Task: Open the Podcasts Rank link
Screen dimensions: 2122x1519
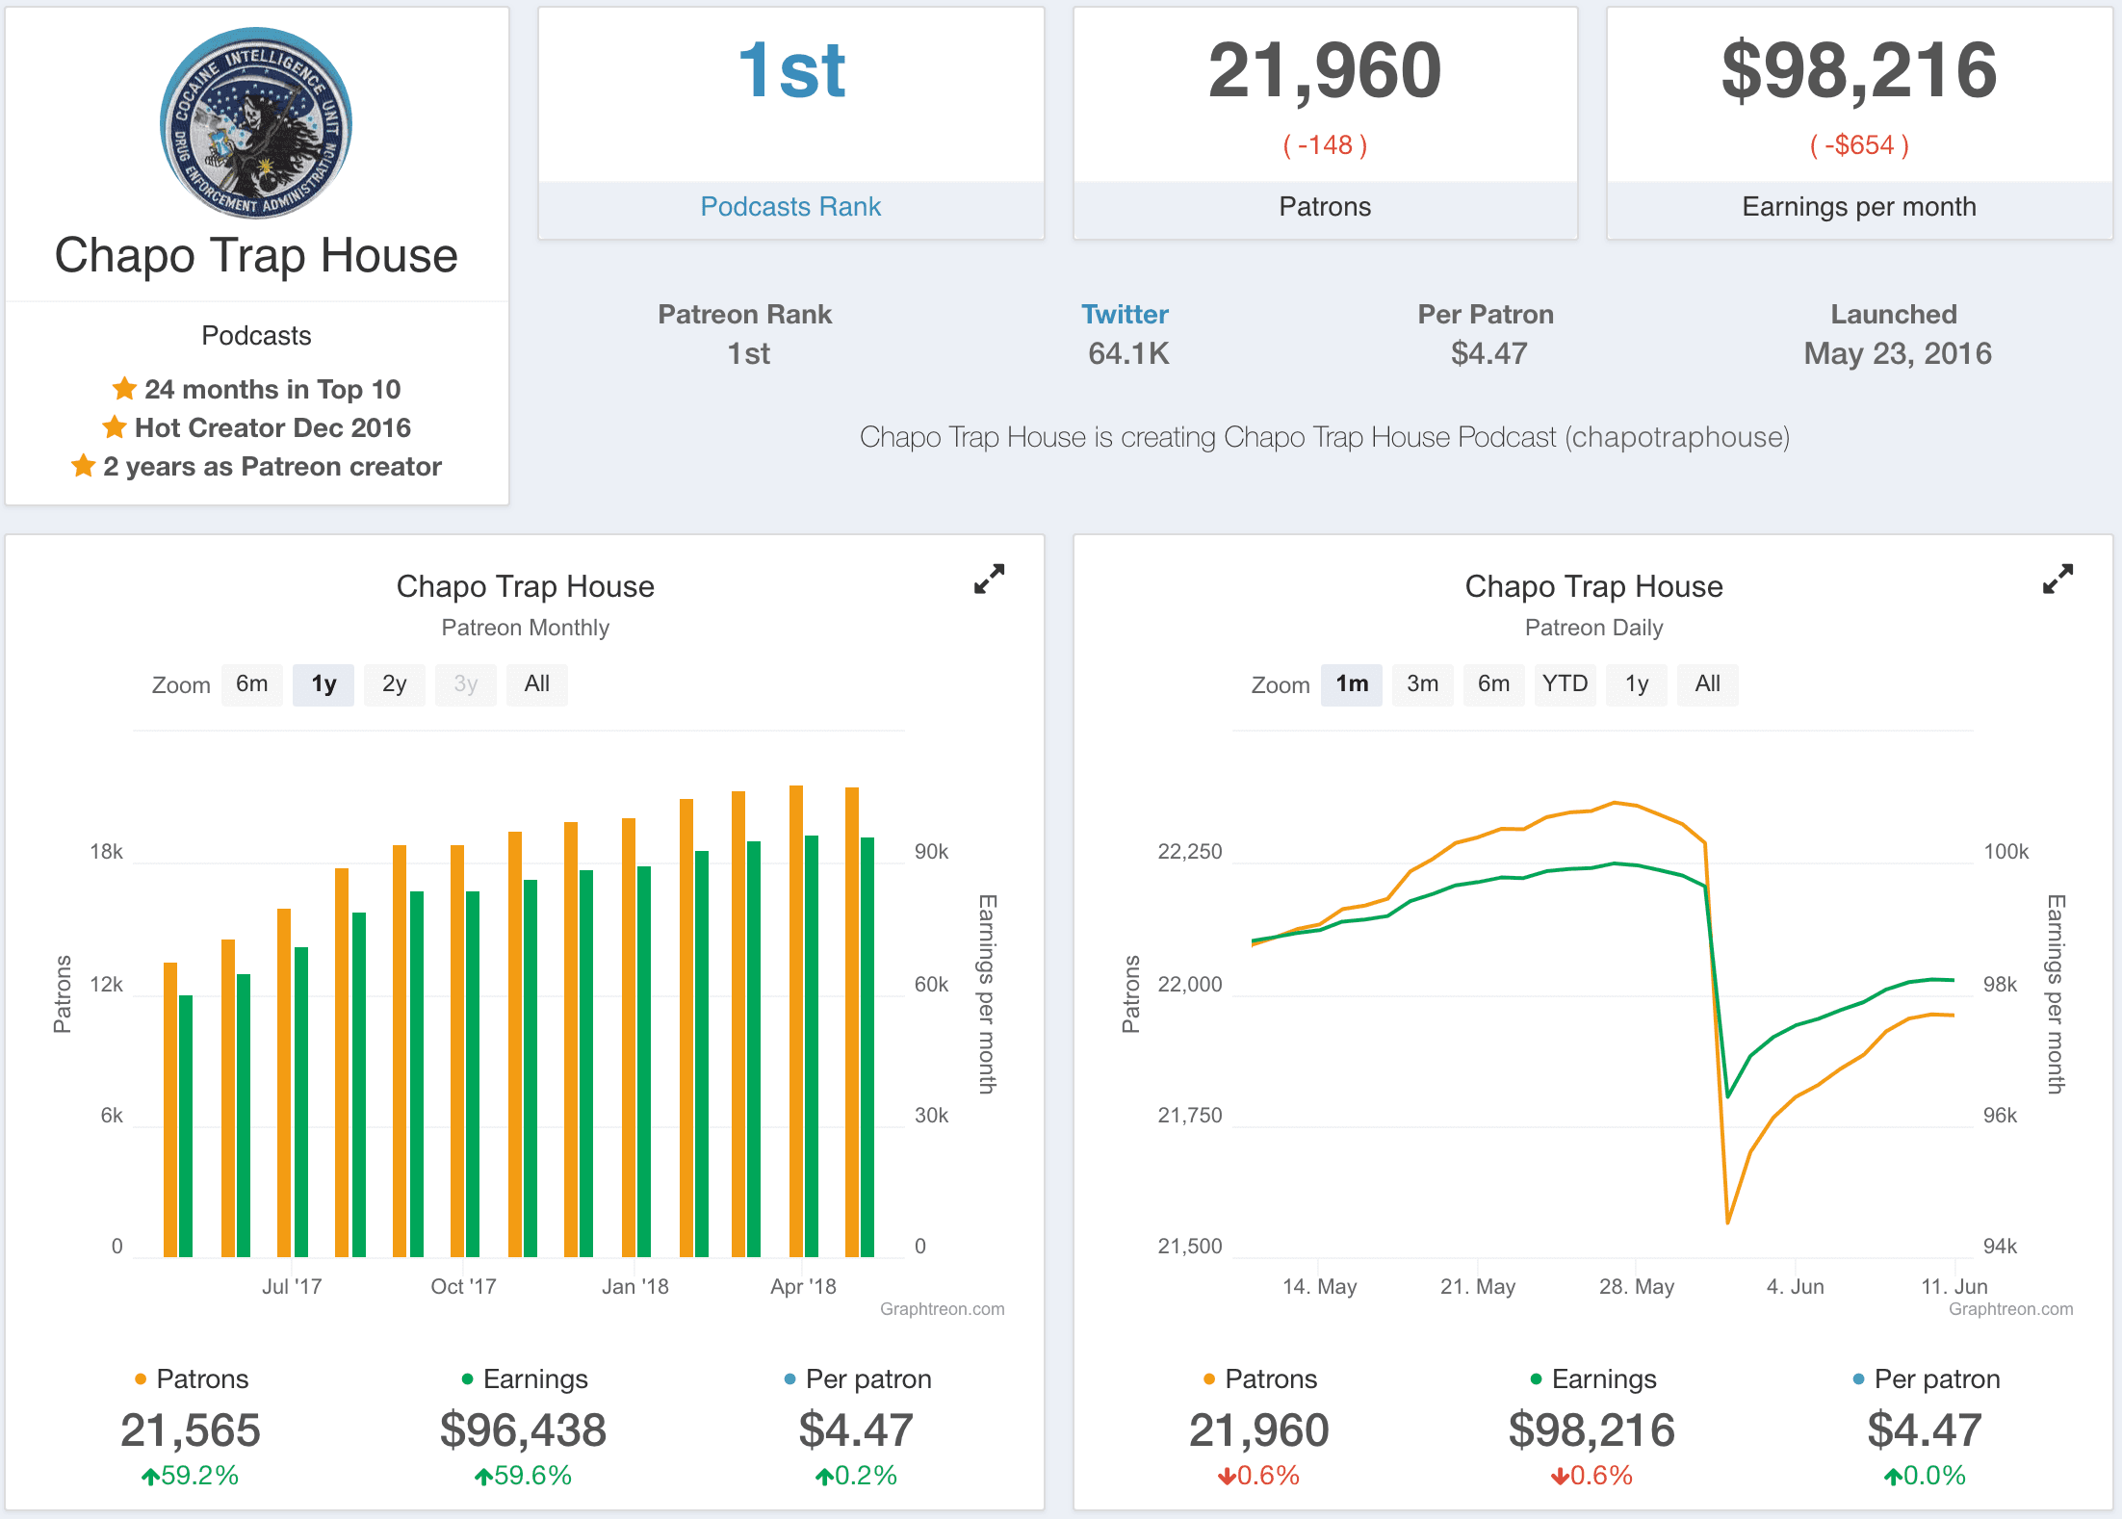Action: coord(790,207)
